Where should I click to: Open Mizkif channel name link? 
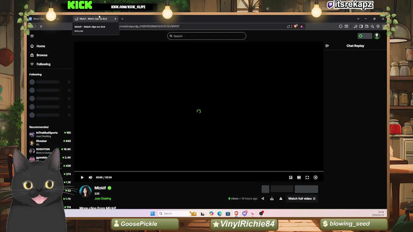[100, 188]
